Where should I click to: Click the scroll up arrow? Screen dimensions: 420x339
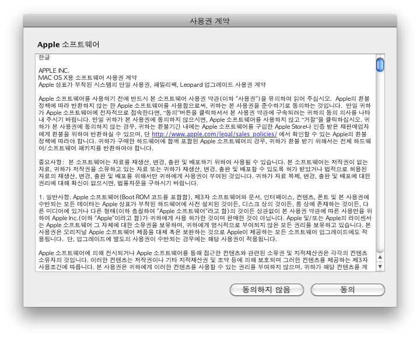[380, 257]
